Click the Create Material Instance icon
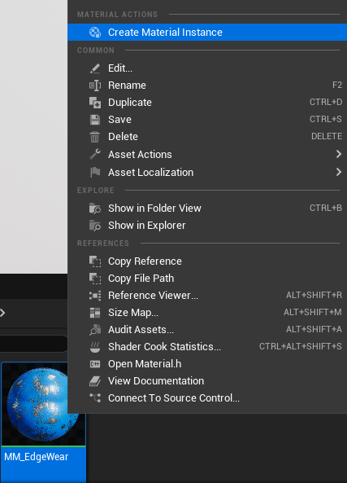This screenshot has height=483, width=347. point(95,32)
